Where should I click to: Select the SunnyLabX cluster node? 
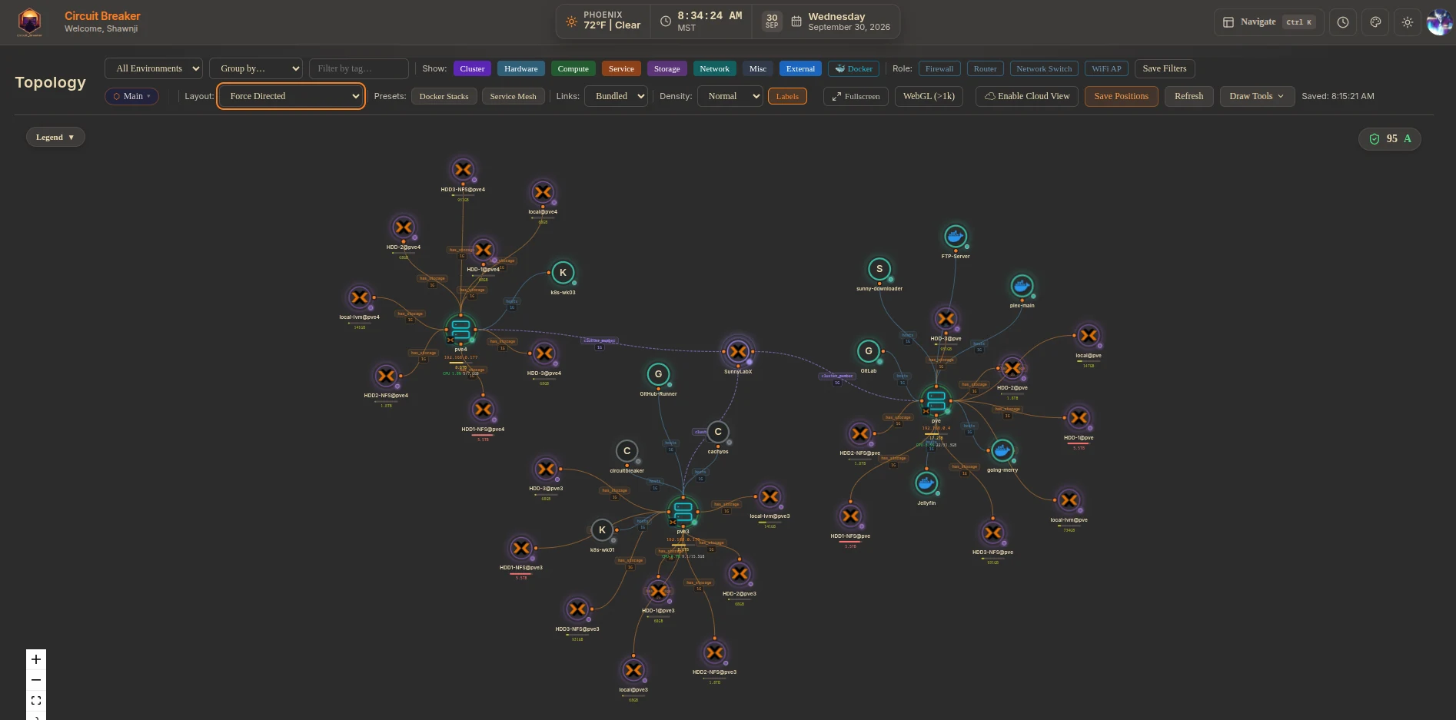point(738,352)
